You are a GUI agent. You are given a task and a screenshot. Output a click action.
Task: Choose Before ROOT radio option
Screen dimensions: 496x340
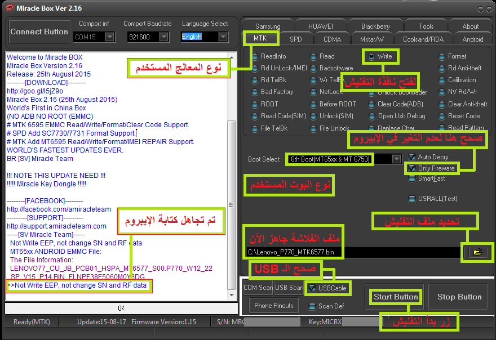[x=313, y=104]
